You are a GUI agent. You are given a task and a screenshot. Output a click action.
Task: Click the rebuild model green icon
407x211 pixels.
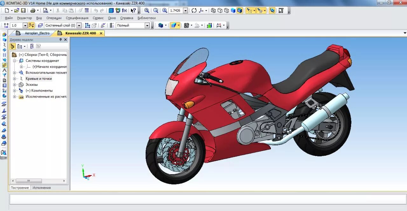(209, 25)
